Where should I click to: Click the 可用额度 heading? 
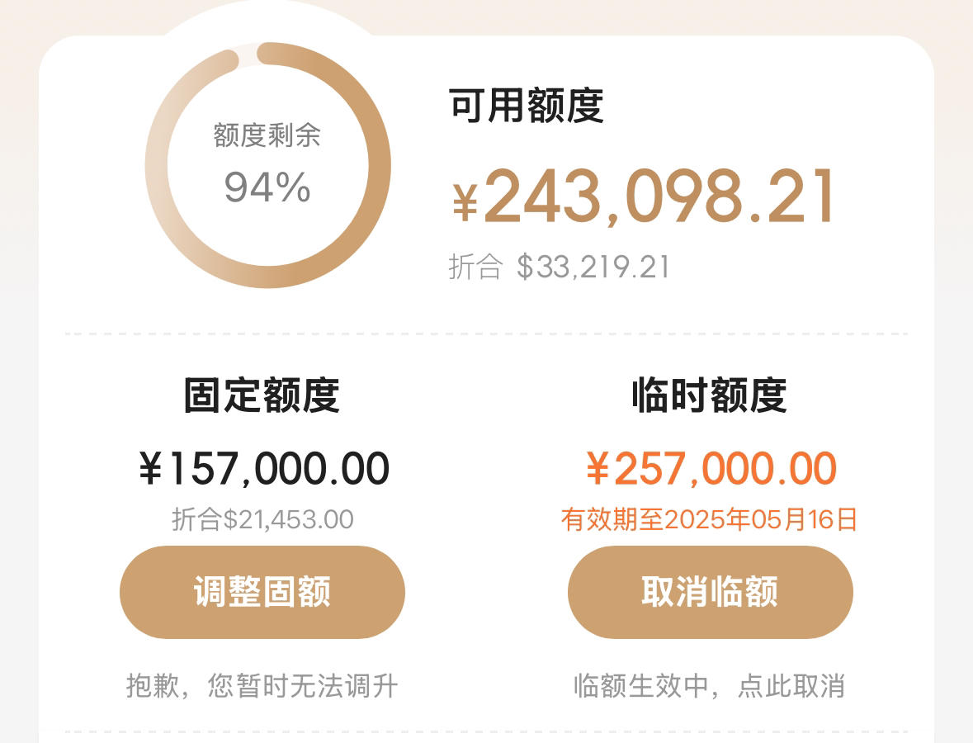pyautogui.click(x=527, y=106)
